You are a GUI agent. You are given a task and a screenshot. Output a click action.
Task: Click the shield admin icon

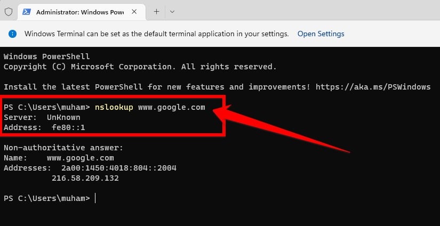9,12
